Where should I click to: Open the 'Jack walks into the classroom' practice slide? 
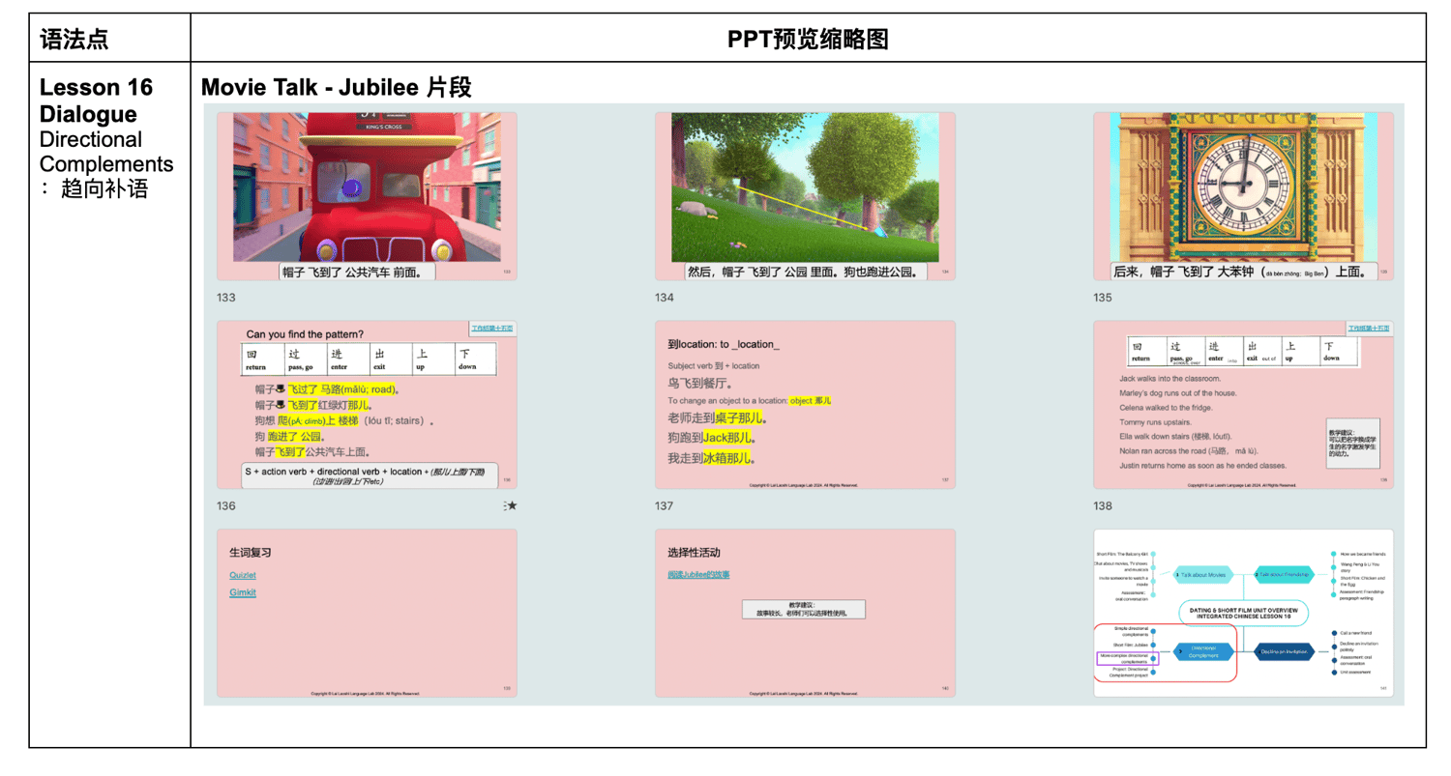pos(1243,405)
